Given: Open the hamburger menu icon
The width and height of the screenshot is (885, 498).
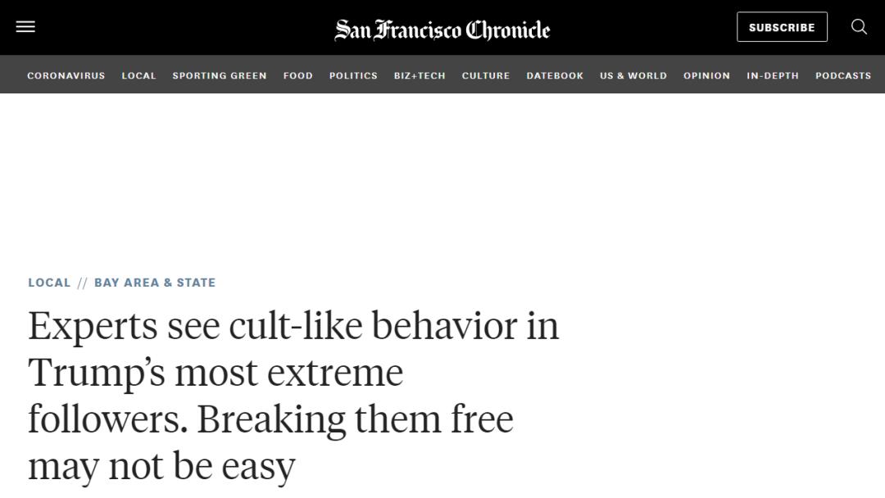Looking at the screenshot, I should pyautogui.click(x=25, y=26).
